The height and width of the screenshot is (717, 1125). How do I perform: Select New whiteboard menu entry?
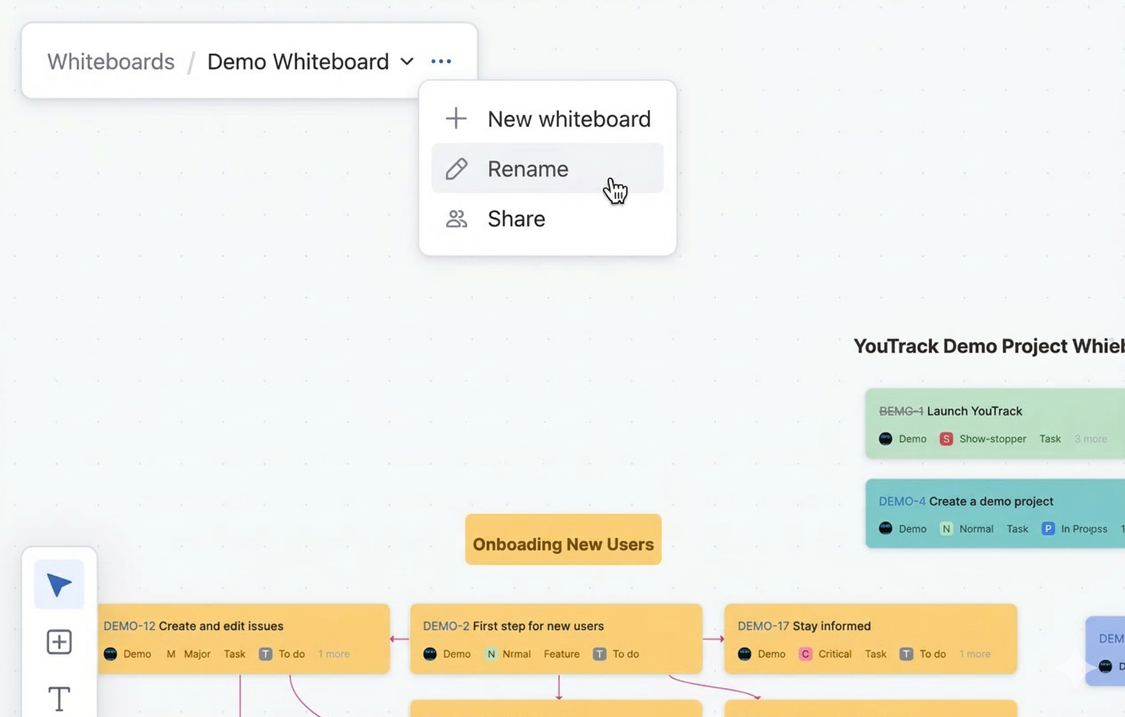569,119
